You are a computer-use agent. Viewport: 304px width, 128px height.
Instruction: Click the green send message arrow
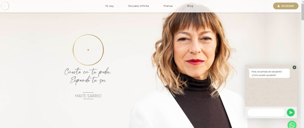point(291,113)
